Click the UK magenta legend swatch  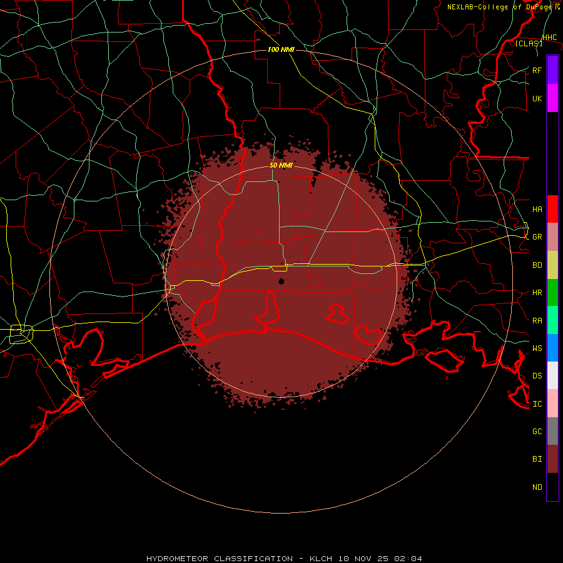pyautogui.click(x=552, y=98)
